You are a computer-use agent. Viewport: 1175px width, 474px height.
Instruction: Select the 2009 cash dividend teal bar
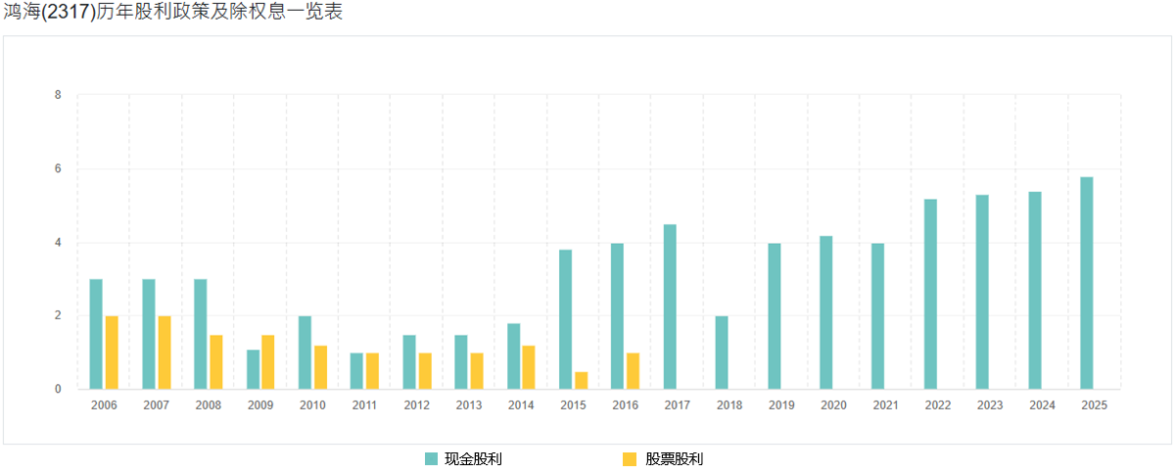click(253, 369)
